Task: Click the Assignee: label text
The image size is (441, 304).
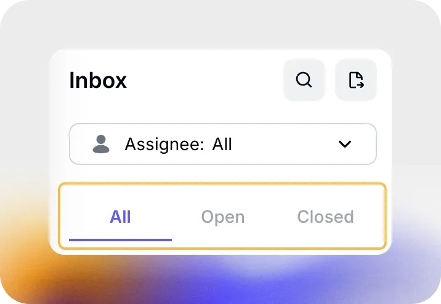Action: click(164, 145)
